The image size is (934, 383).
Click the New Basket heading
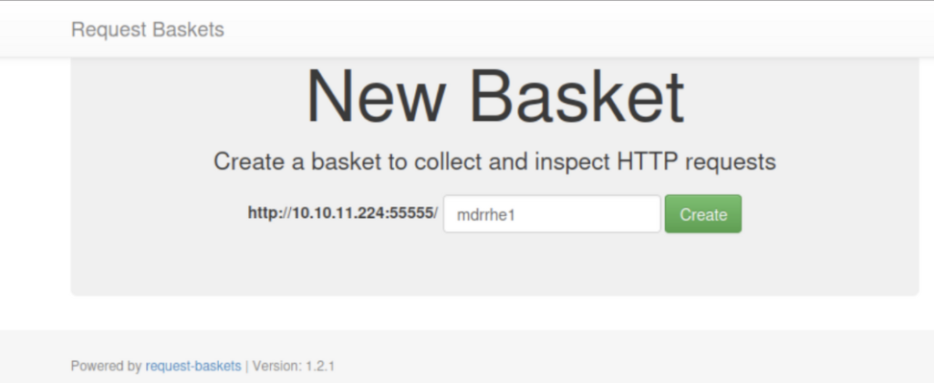(494, 96)
